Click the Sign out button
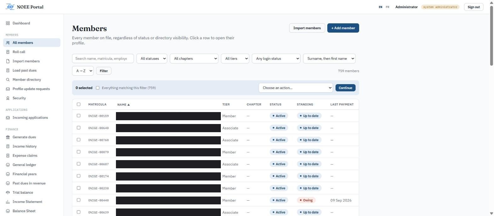 tap(474, 7)
